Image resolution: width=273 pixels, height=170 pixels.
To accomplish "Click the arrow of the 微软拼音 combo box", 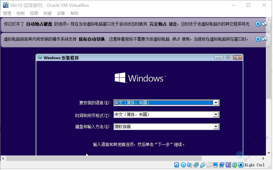I will click(x=216, y=127).
